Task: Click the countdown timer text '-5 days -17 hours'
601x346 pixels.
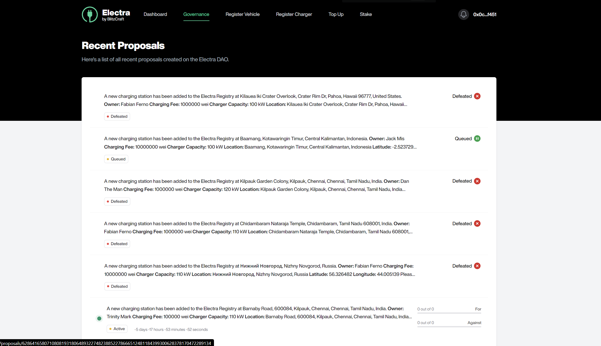Action: [171, 330]
